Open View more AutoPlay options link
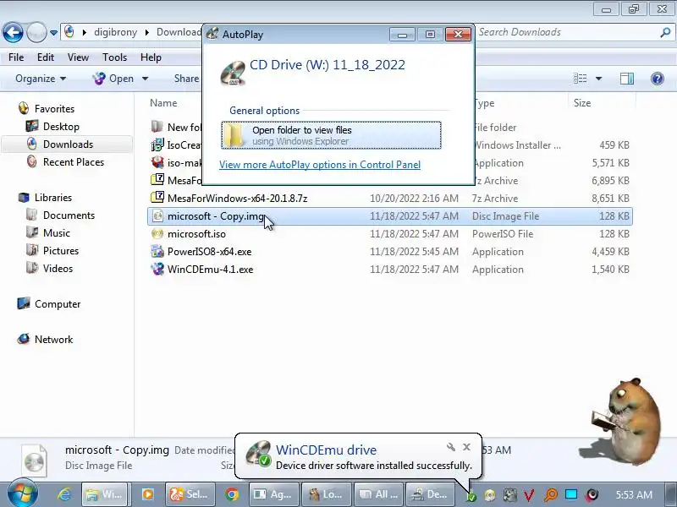 [320, 165]
